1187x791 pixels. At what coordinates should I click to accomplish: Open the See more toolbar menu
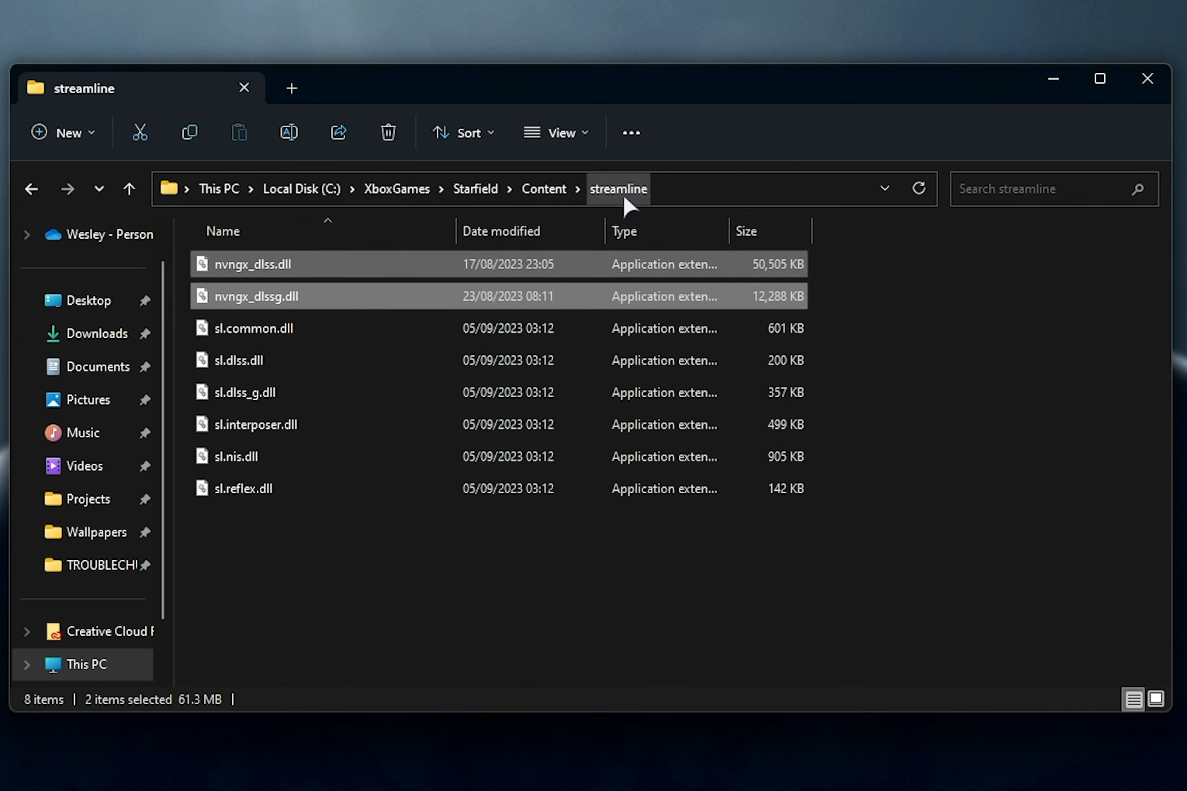[x=631, y=132]
